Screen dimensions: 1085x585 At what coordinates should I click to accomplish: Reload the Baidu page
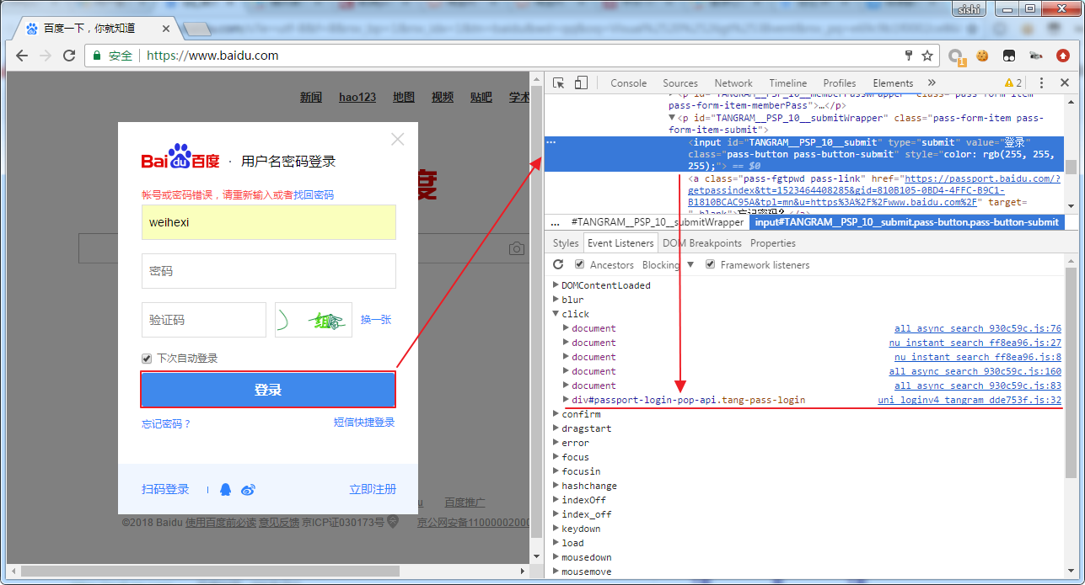[69, 56]
